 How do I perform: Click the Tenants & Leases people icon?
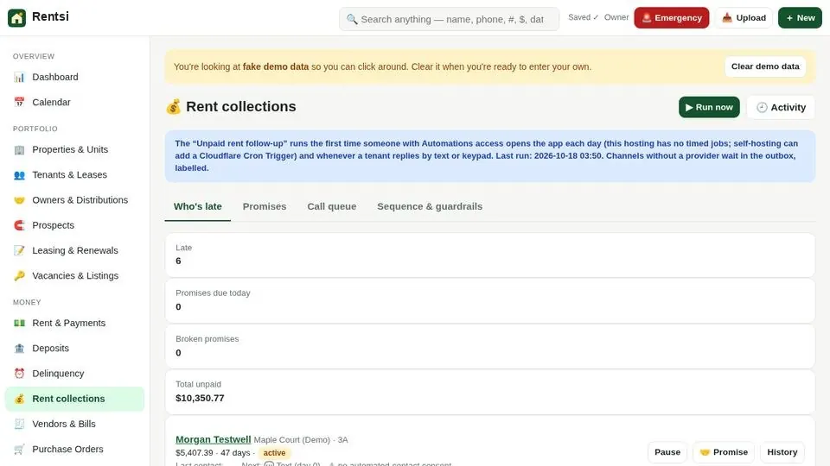(x=20, y=175)
